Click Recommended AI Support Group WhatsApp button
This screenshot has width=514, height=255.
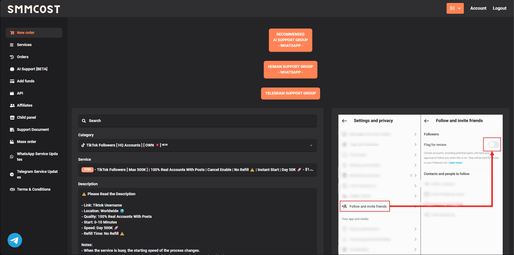point(290,40)
